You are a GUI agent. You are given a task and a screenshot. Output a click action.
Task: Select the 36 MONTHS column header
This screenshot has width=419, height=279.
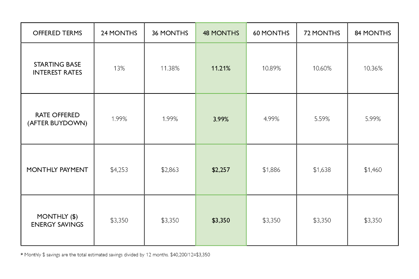click(170, 33)
